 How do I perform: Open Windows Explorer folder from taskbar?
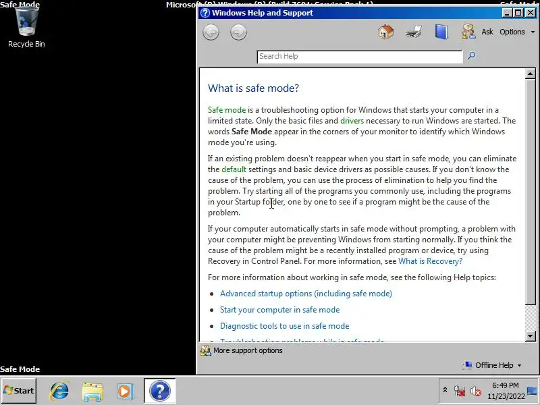(92, 391)
